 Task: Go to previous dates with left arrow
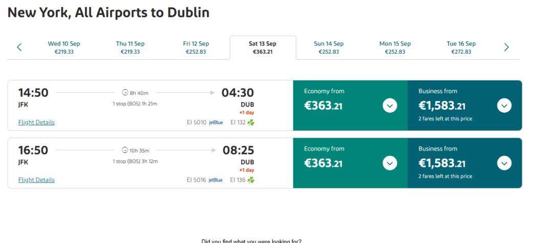[19, 47]
